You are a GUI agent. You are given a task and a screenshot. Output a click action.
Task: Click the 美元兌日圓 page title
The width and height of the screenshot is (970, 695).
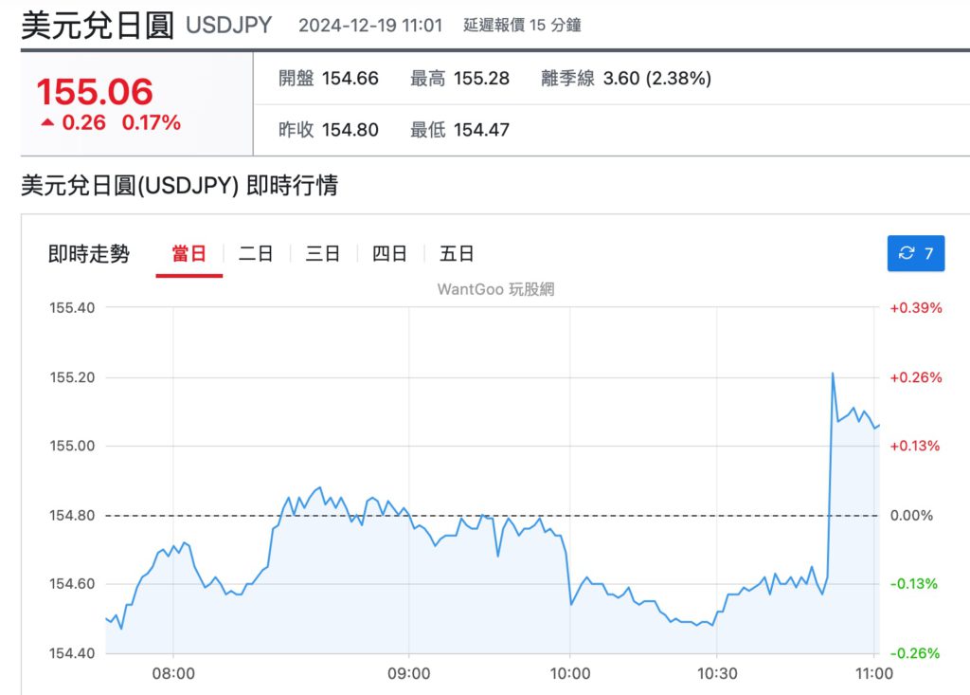pyautogui.click(x=98, y=26)
